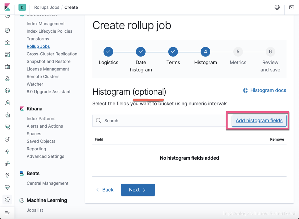Open Central Management under Beats
The width and height of the screenshot is (299, 219).
coord(47,183)
